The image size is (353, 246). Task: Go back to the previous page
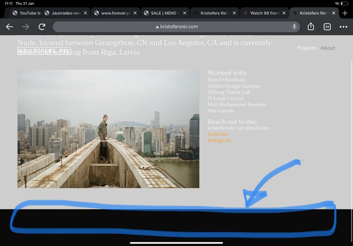click(x=9, y=27)
